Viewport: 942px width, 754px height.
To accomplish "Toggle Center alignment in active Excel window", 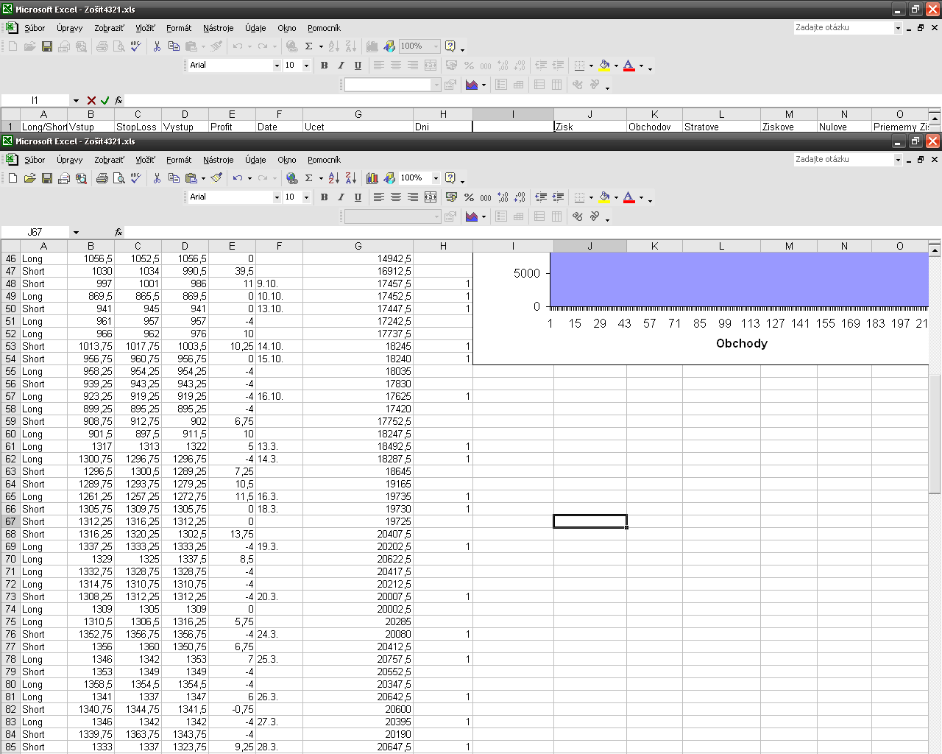I will pyautogui.click(x=396, y=197).
